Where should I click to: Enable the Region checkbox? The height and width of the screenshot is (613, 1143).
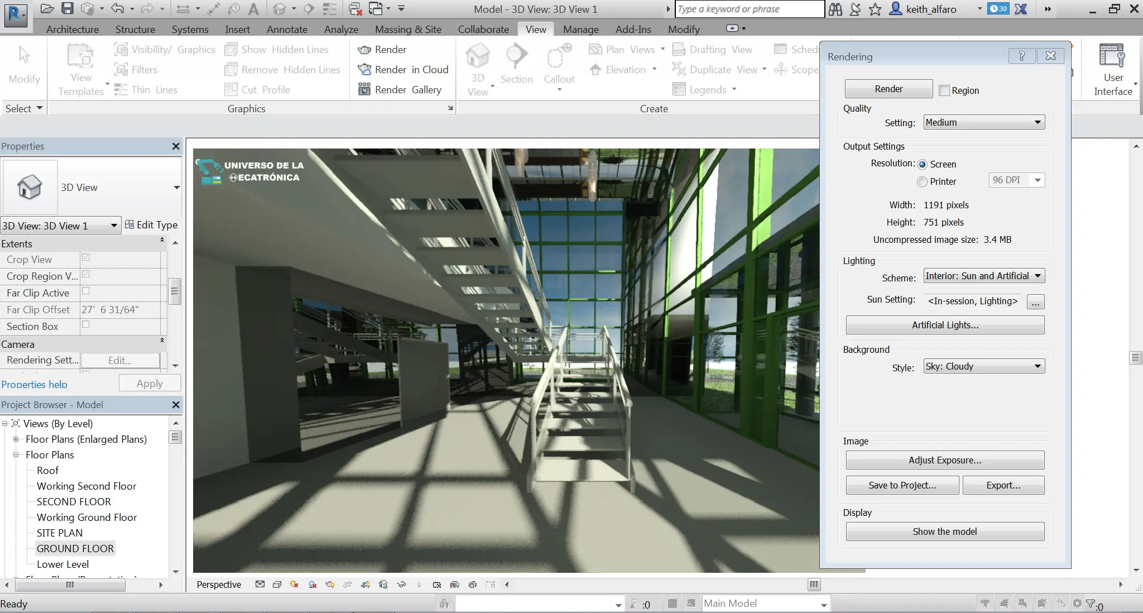pos(944,90)
